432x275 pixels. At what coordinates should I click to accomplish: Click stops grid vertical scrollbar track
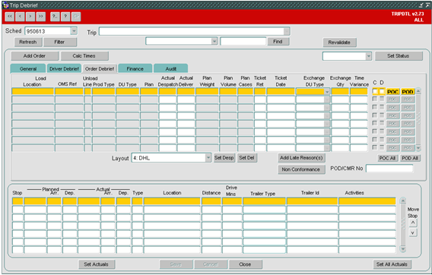[403, 225]
